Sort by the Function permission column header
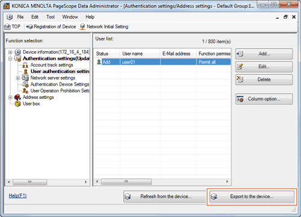Image resolution: width=301 pixels, height=217 pixels. pos(214,54)
